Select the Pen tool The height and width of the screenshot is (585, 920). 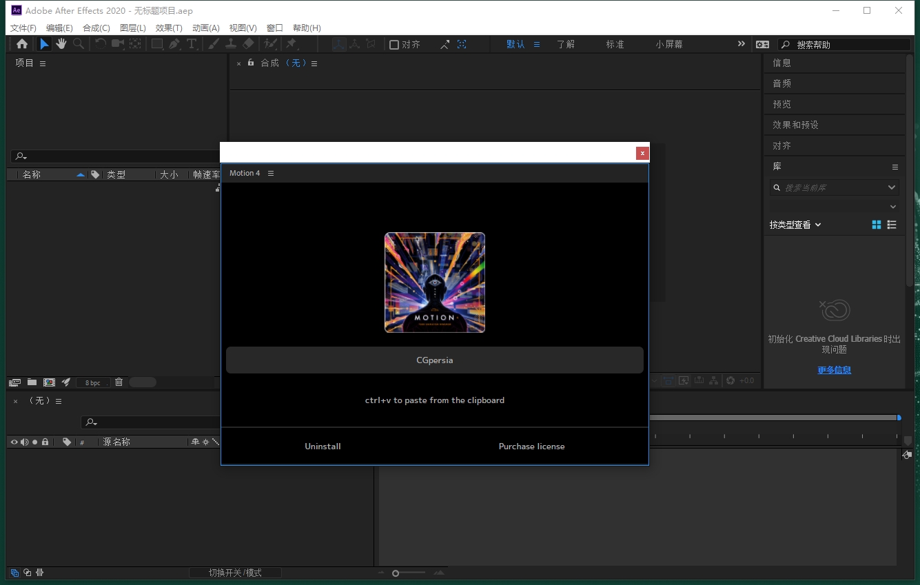(174, 44)
